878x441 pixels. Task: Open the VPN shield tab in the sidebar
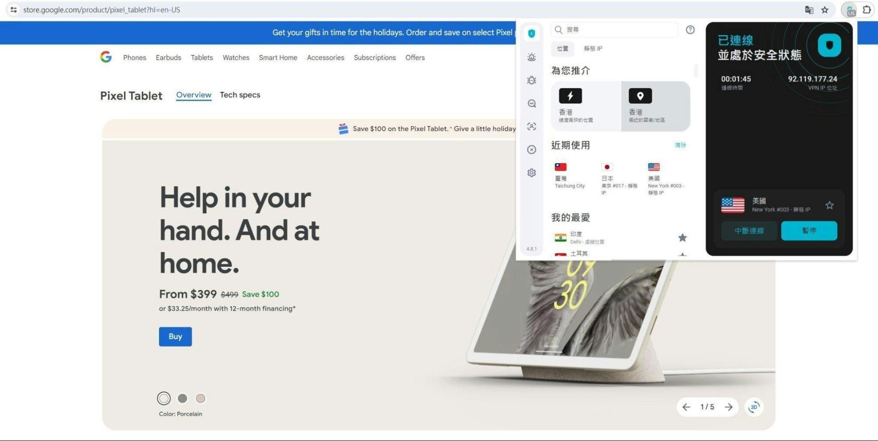click(531, 33)
